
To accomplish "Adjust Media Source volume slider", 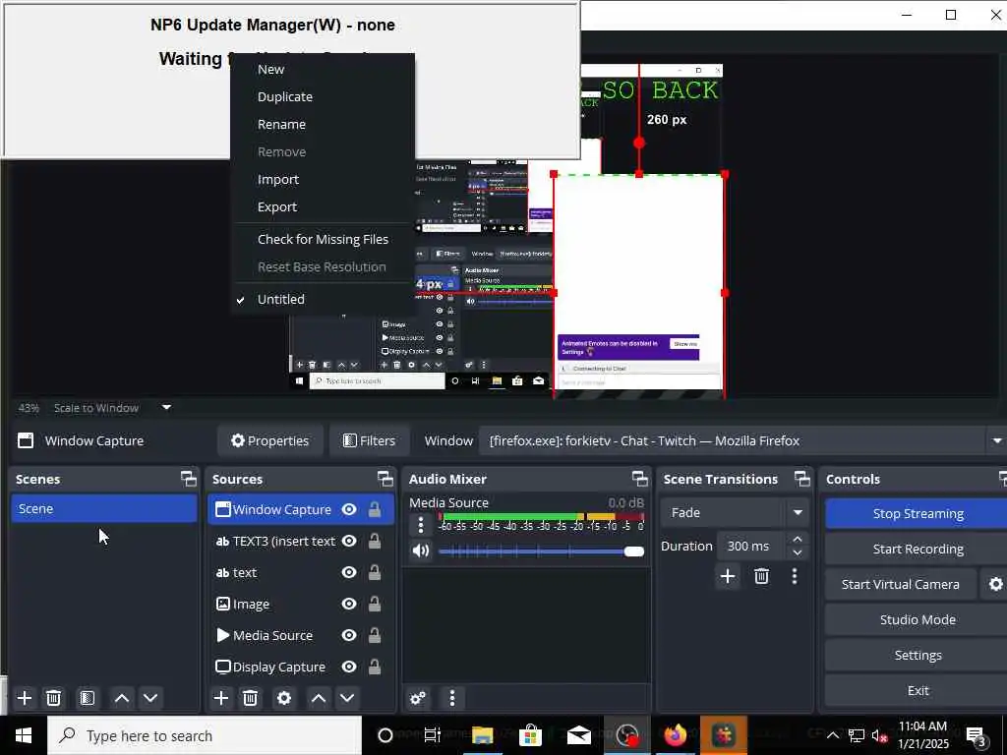I will (x=542, y=552).
